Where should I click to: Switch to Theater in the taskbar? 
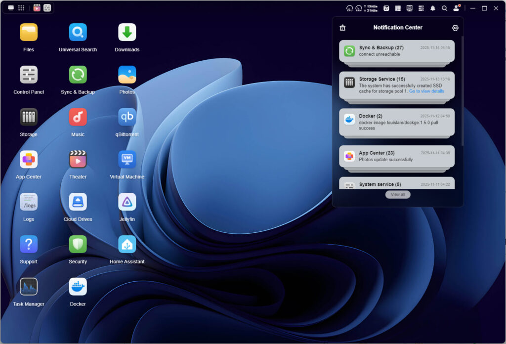coord(37,8)
